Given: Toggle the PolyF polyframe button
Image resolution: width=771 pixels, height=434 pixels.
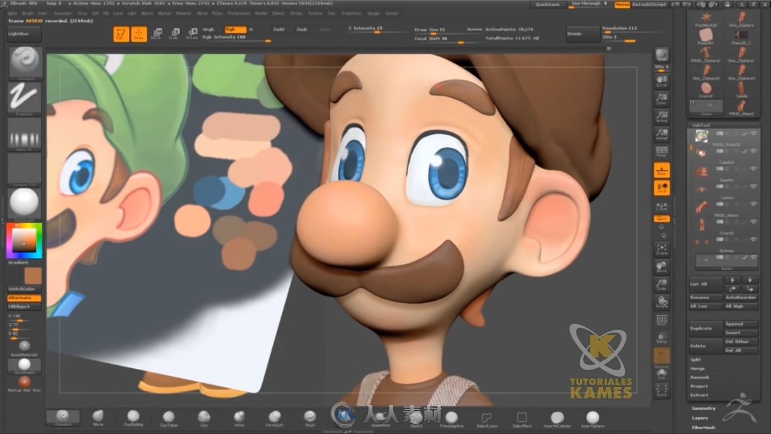Looking at the screenshot, I should coord(661,321).
